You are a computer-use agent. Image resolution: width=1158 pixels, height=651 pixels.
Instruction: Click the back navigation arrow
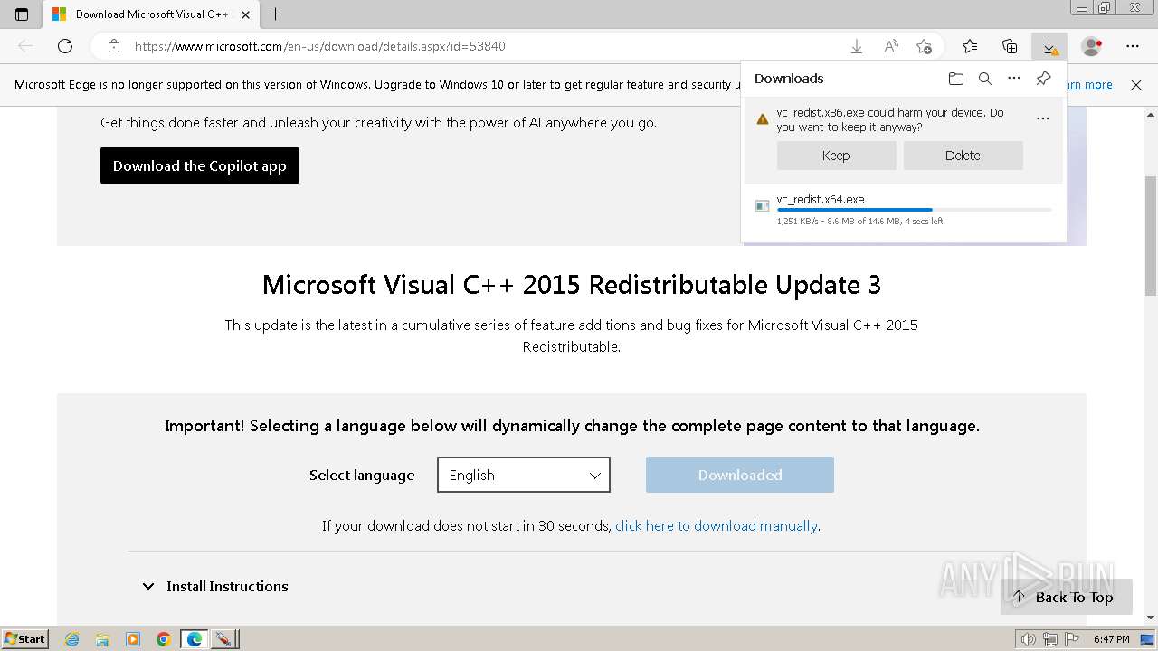(25, 46)
